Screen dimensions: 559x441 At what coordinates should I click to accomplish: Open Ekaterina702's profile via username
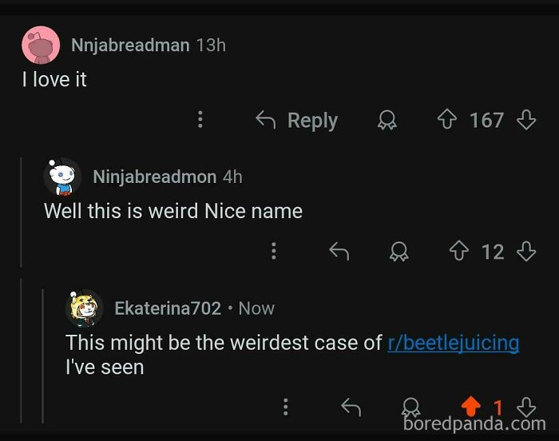[168, 308]
